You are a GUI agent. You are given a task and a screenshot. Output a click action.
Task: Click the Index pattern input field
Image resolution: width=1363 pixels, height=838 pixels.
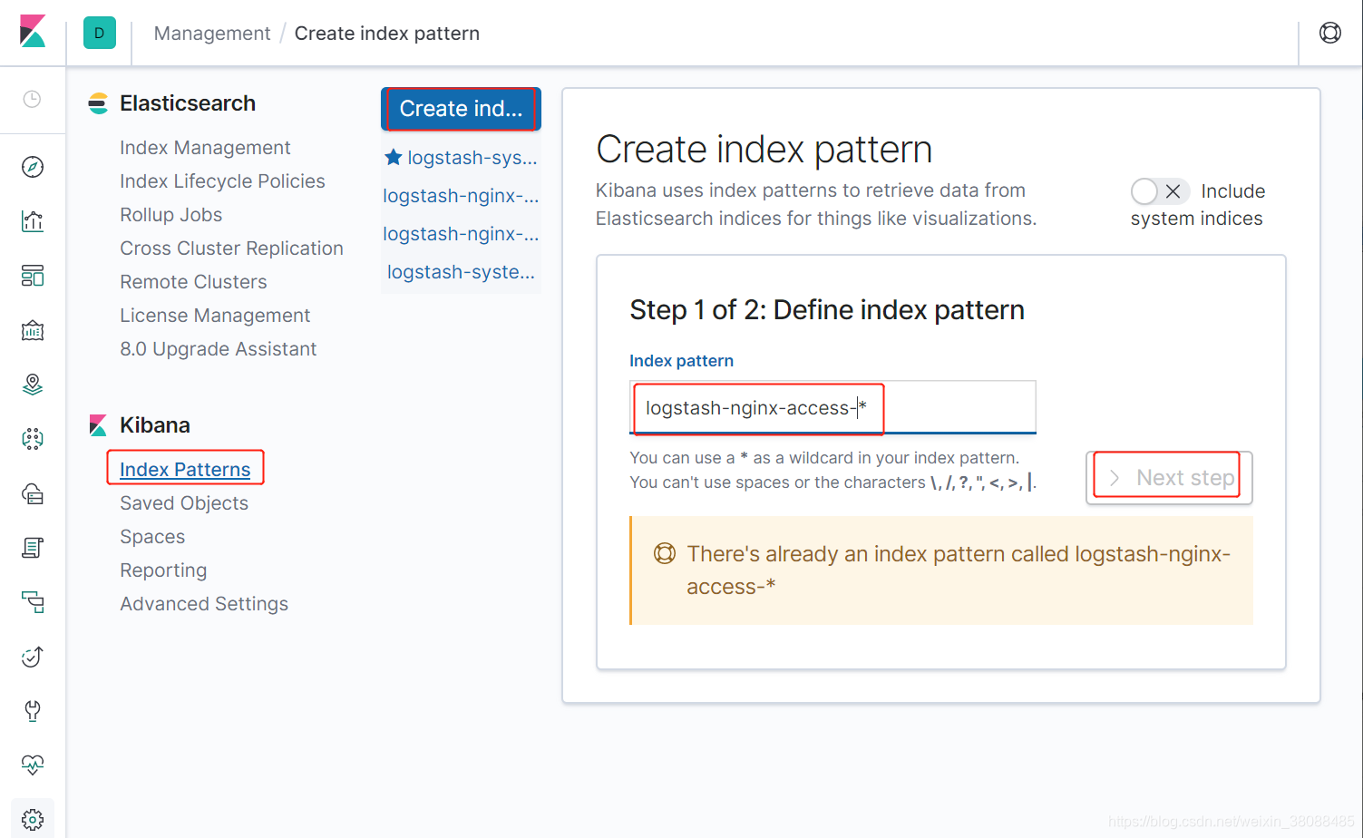coord(832,407)
